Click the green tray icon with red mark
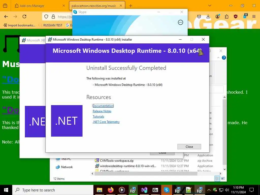The width and height of the screenshot is (260, 195). 215,190
